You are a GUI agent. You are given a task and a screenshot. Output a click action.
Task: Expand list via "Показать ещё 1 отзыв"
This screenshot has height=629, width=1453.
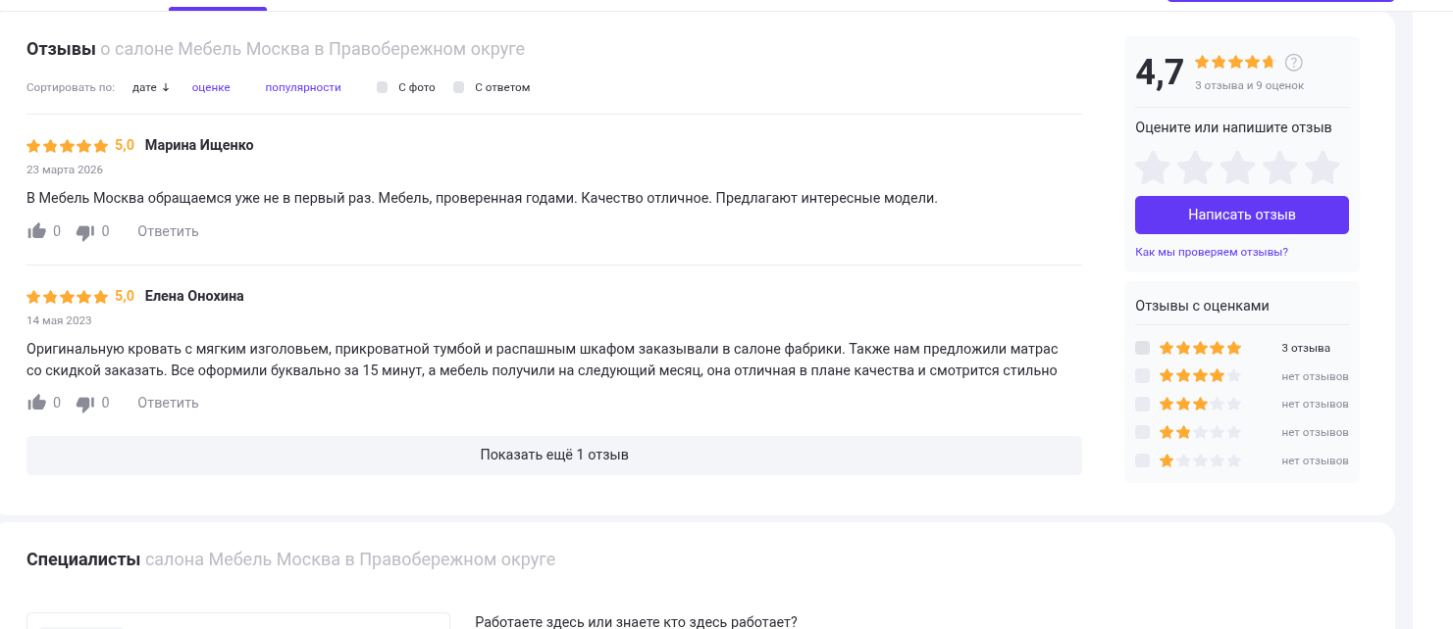tap(554, 455)
